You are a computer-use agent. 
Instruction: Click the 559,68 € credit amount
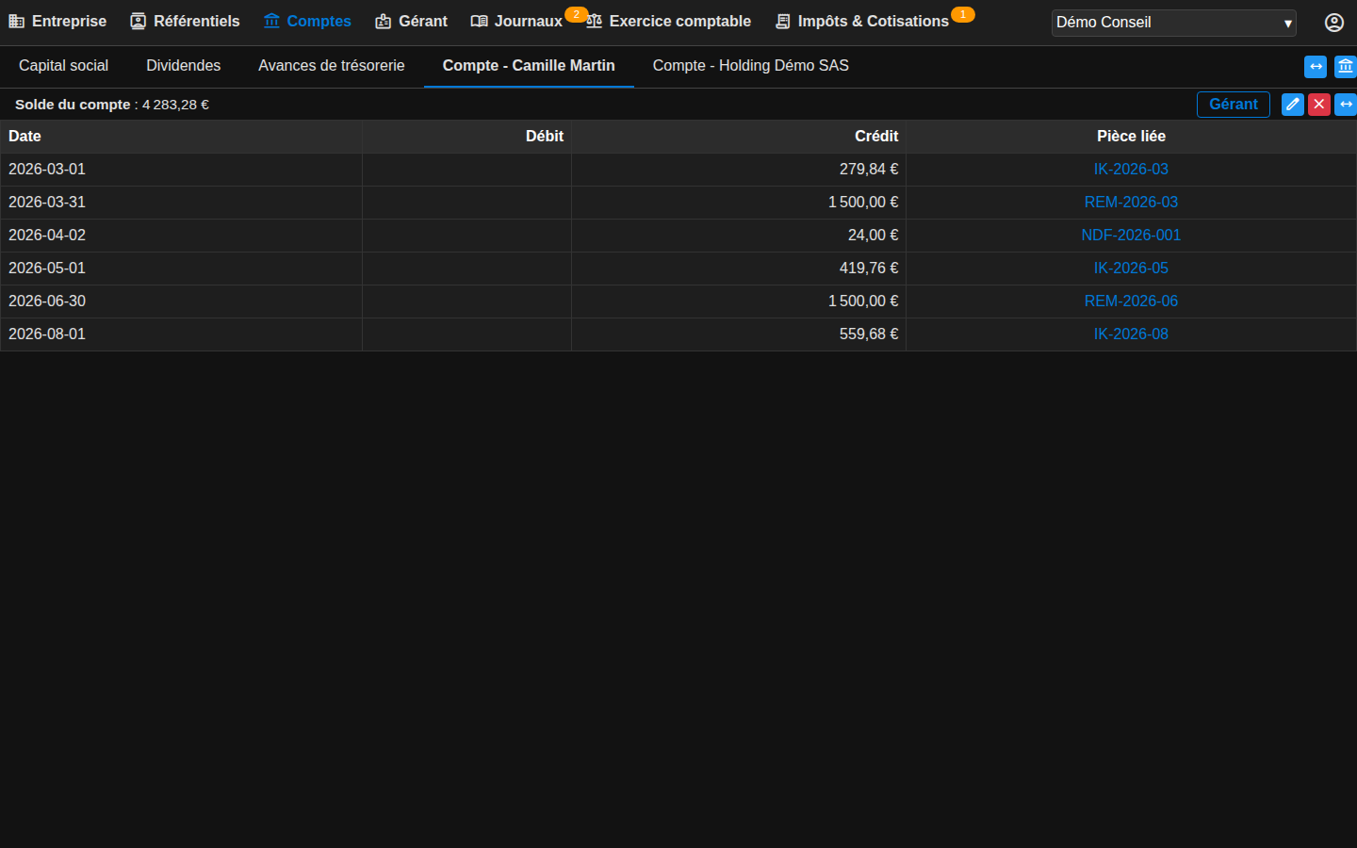pos(869,334)
